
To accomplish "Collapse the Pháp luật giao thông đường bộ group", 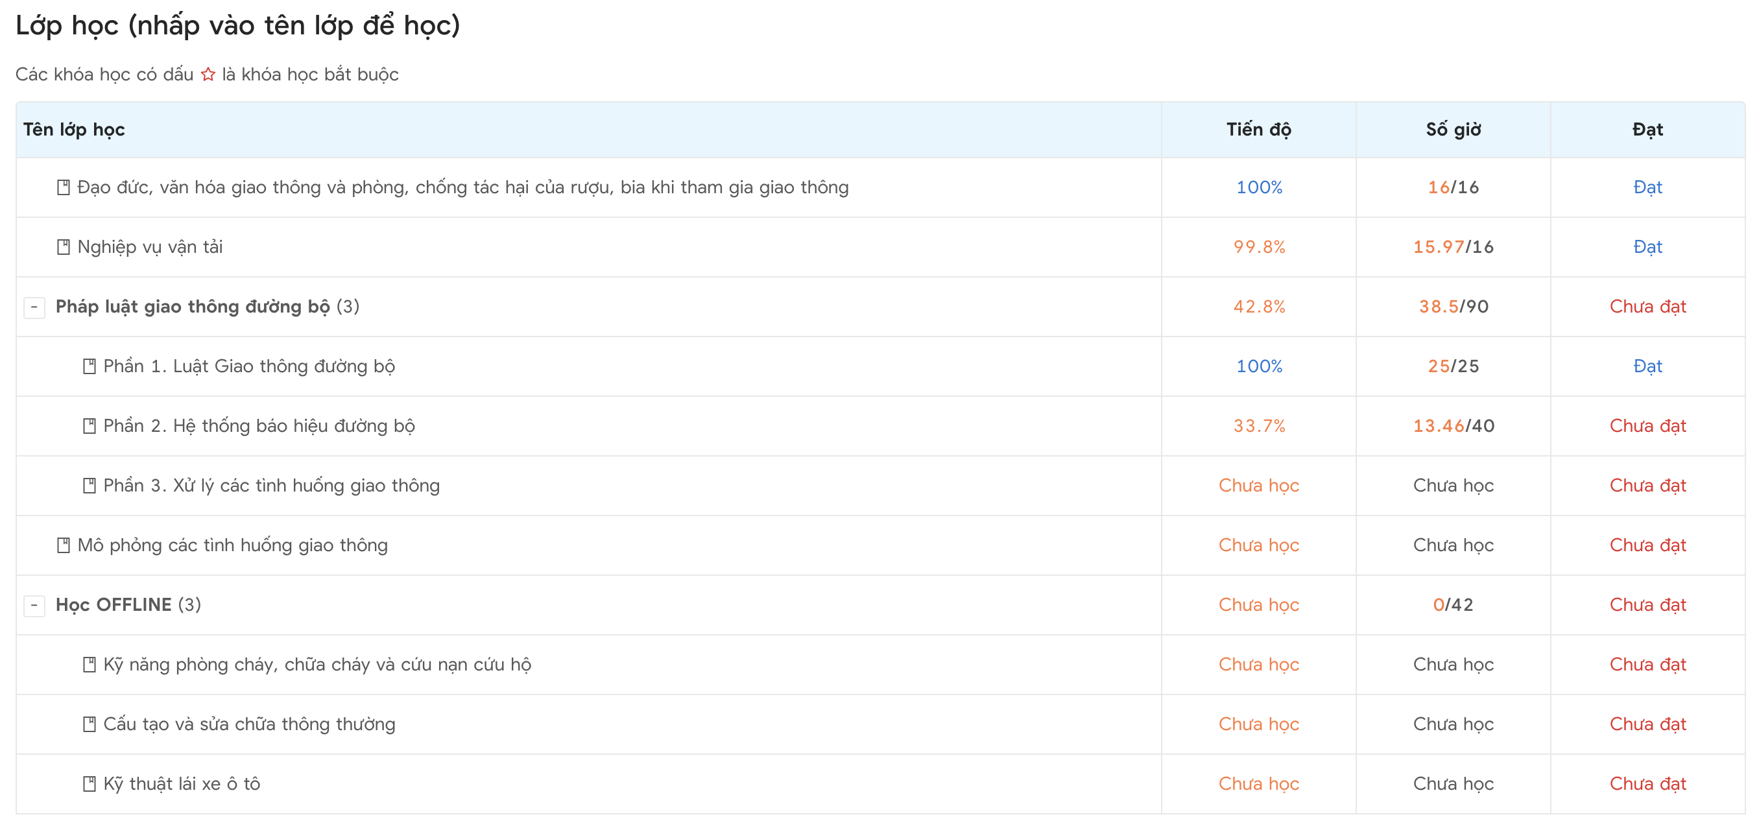I will click(34, 307).
